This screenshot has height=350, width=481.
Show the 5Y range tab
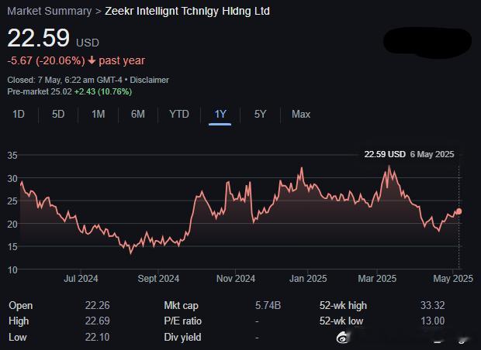[x=260, y=115]
